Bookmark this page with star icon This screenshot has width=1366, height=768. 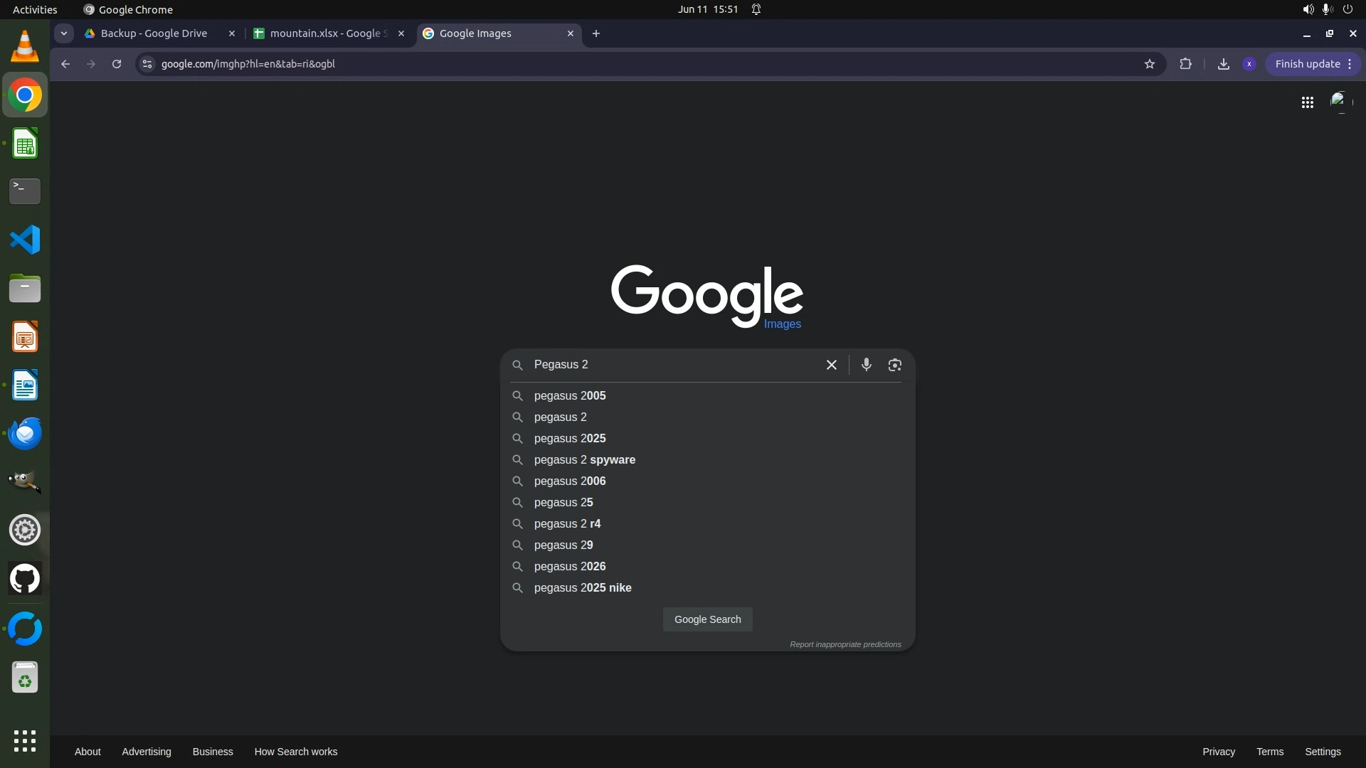click(1149, 64)
